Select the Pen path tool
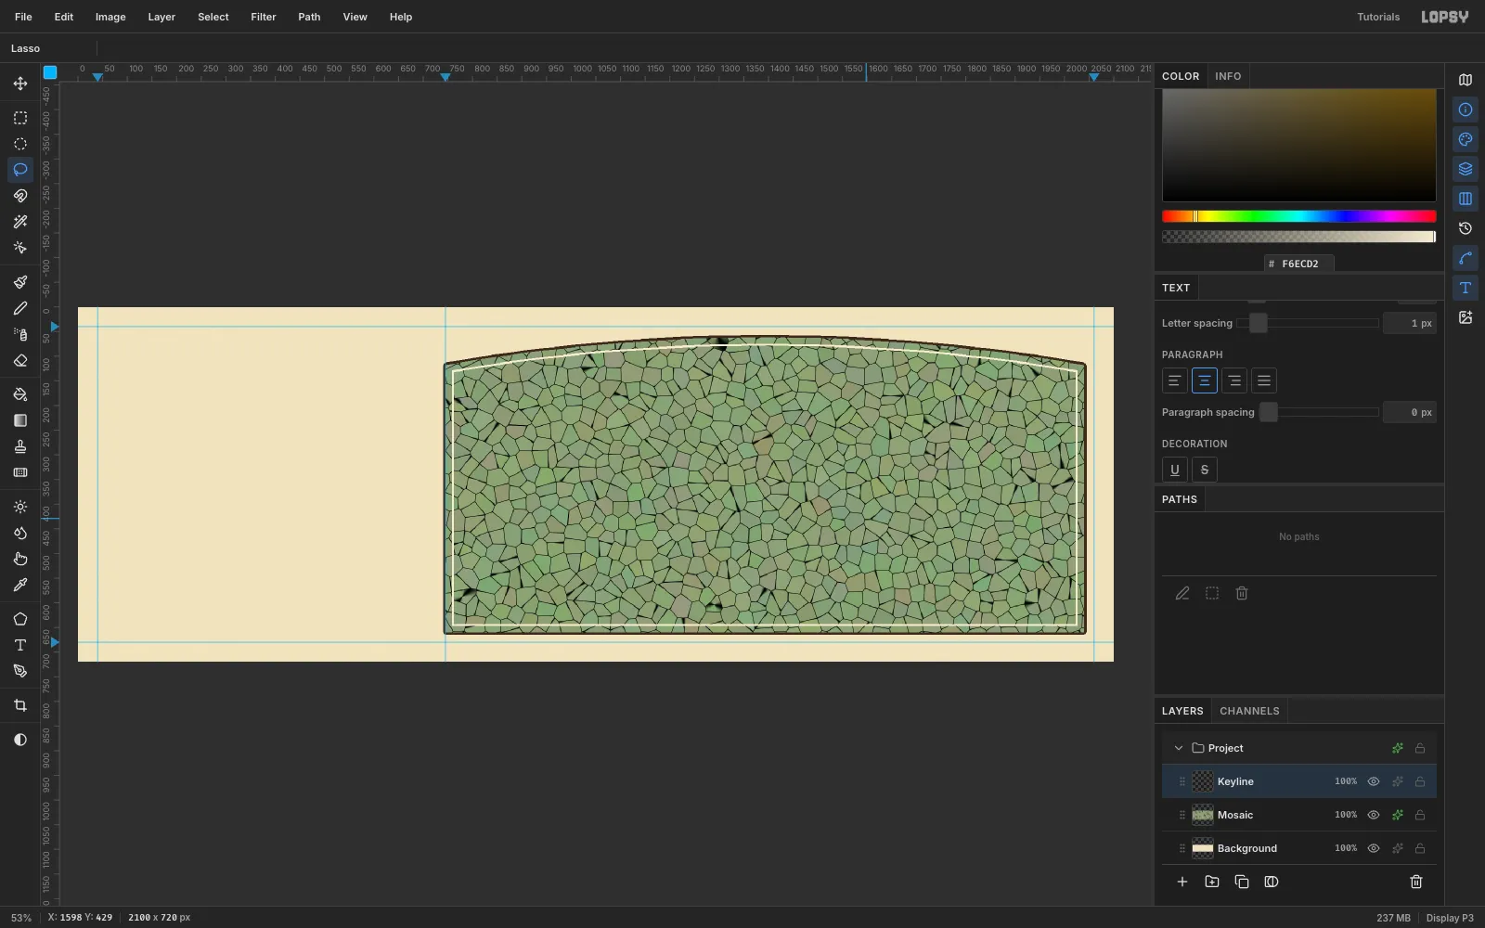The image size is (1485, 928). tap(20, 671)
